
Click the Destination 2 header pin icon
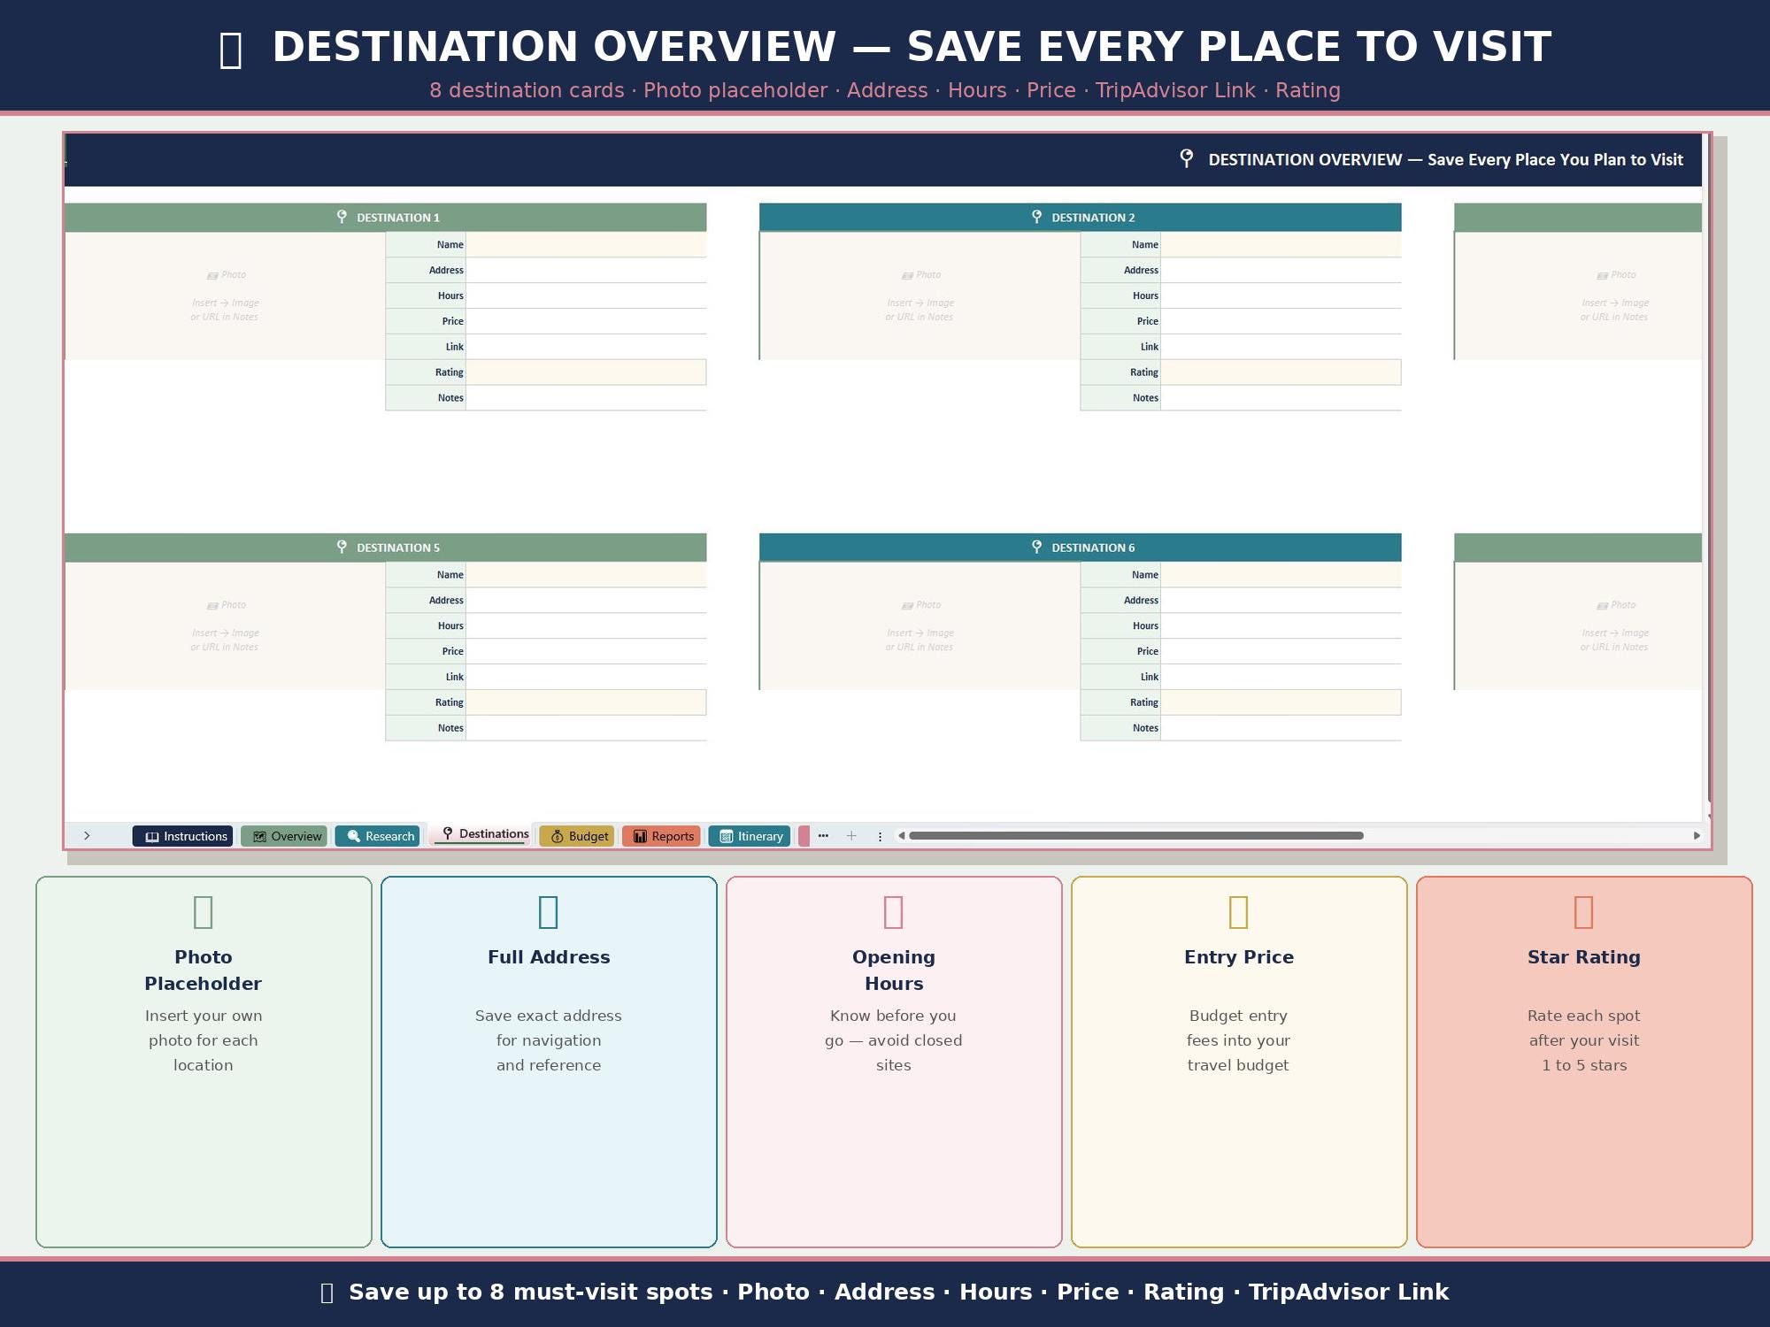1036,217
